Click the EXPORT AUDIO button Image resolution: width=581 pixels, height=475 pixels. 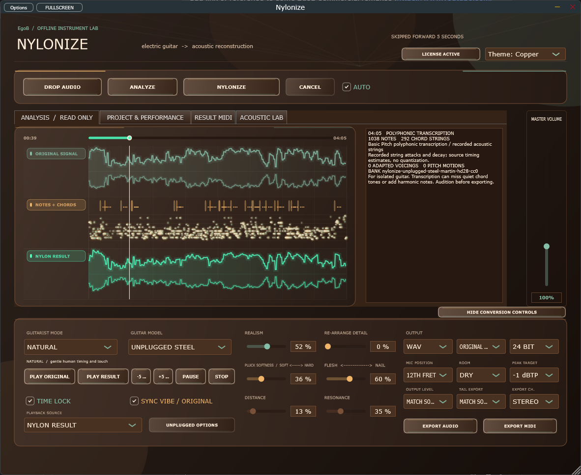(440, 426)
